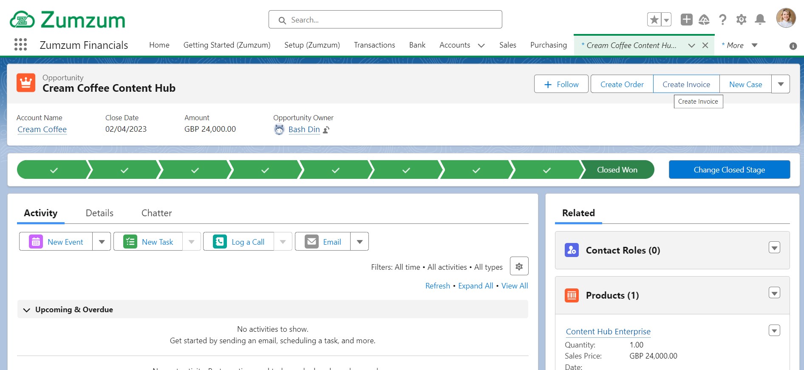Image resolution: width=804 pixels, height=370 pixels.
Task: Open the Sales tab
Action: (508, 45)
